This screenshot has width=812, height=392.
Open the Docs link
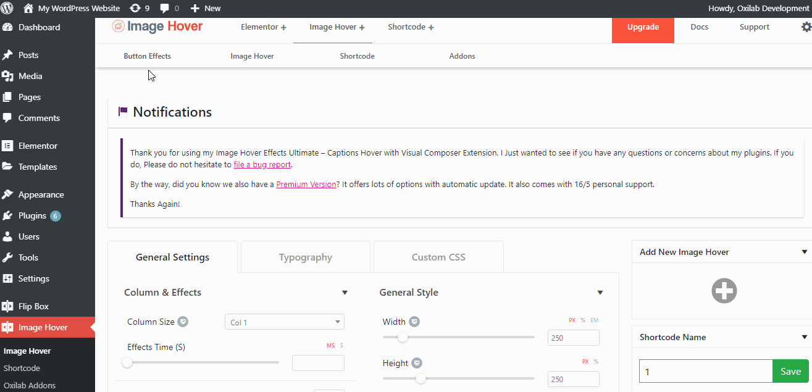tap(700, 27)
